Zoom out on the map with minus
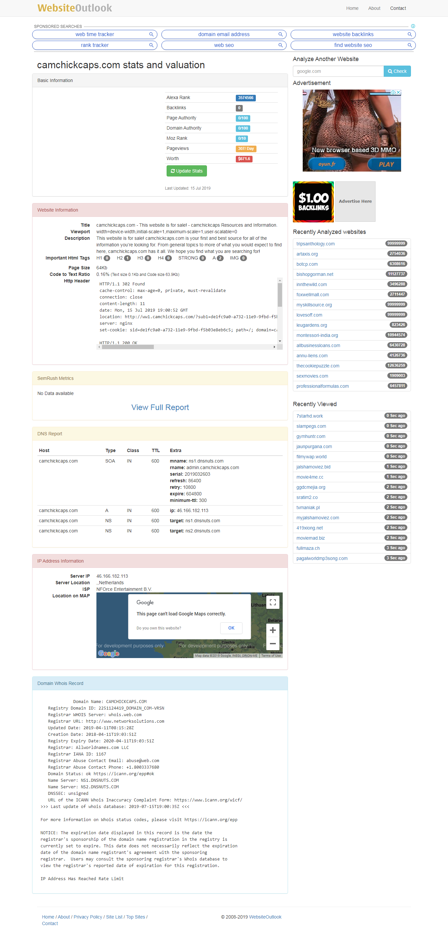This screenshot has width=448, height=930. point(273,644)
